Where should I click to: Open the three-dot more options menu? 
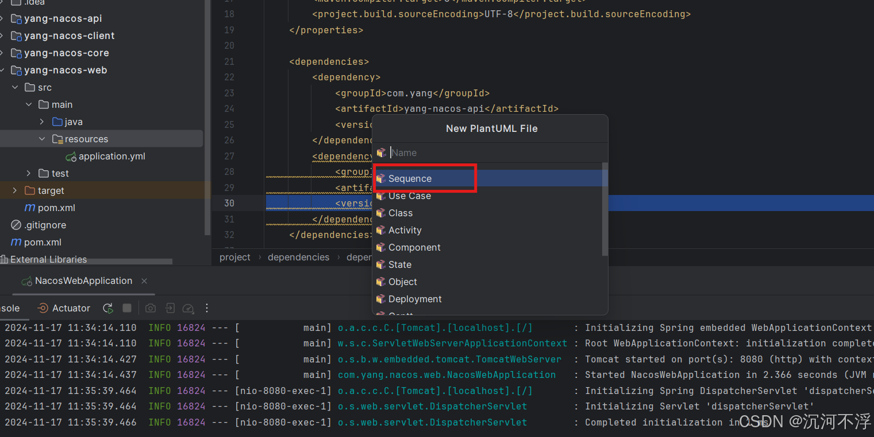pos(207,308)
